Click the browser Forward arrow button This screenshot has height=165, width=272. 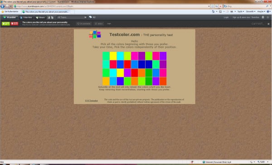(7, 6)
